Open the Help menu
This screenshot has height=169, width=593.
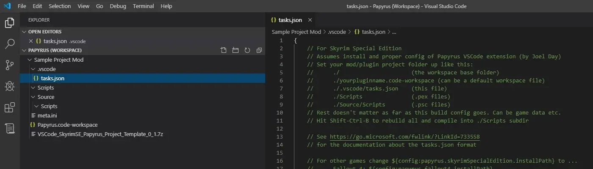point(166,6)
